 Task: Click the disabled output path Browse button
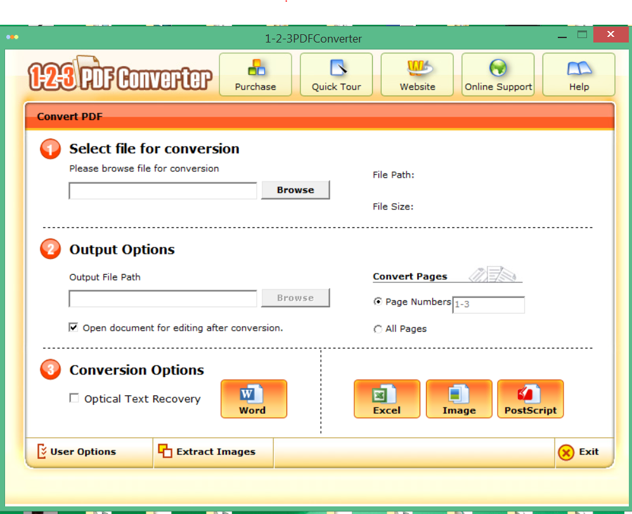coord(295,298)
